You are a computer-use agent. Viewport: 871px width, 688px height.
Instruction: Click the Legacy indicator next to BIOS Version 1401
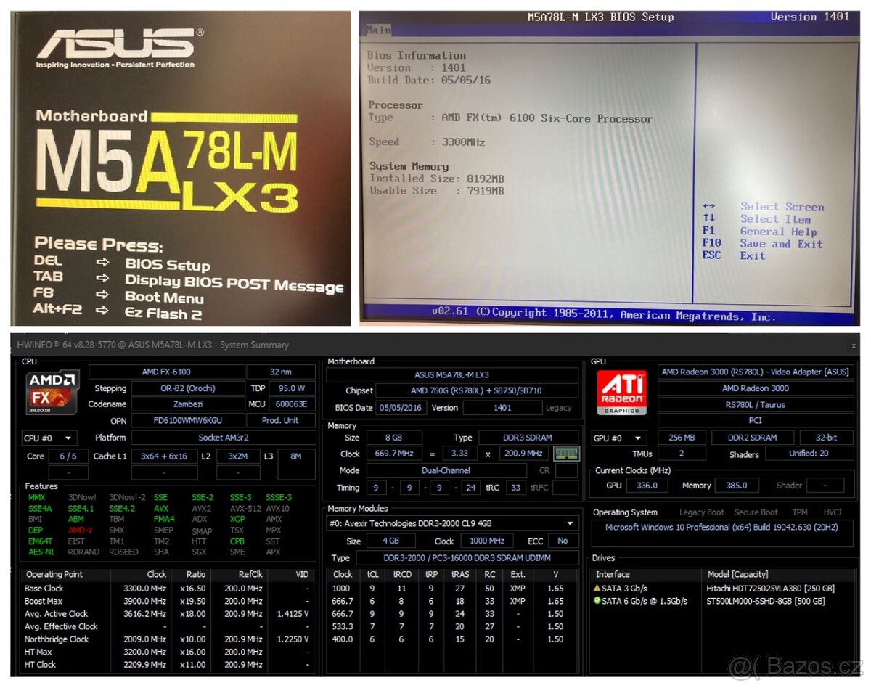[x=558, y=407]
